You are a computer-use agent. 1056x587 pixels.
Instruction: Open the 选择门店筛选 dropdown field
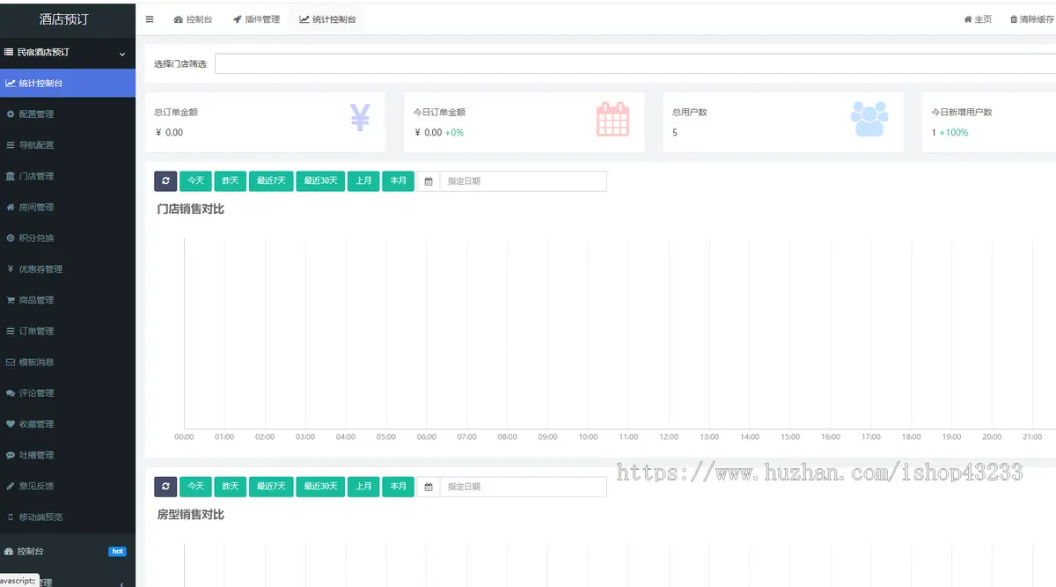click(634, 63)
